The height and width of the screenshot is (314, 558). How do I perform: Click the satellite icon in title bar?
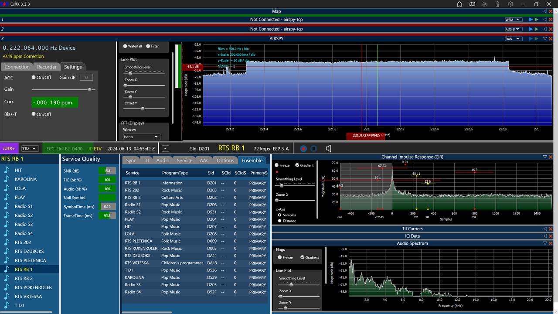coord(485,4)
